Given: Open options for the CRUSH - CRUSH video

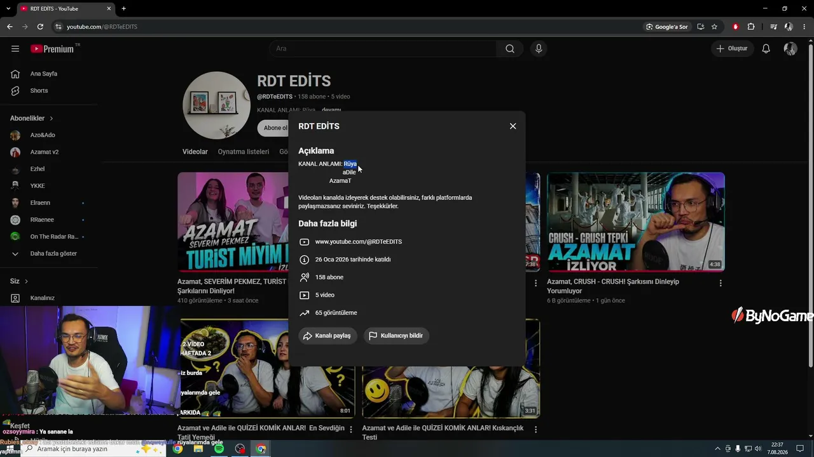Looking at the screenshot, I should pos(721,283).
